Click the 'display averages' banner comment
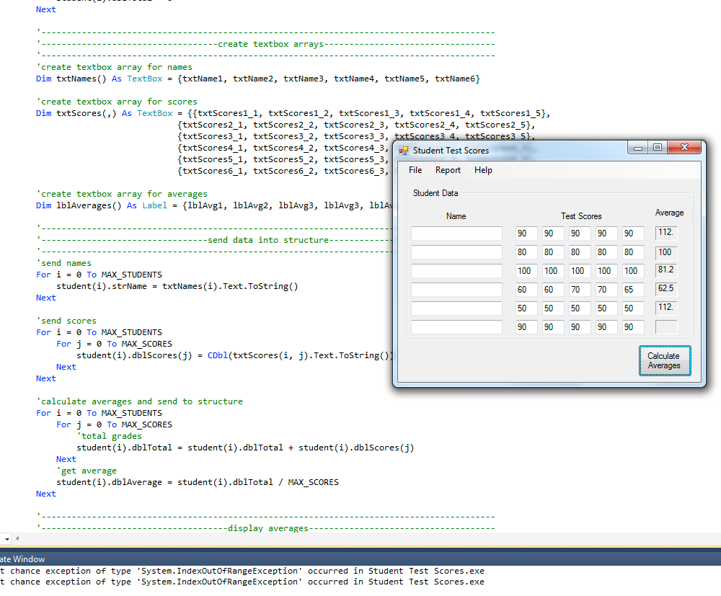The height and width of the screenshot is (596, 721). click(x=265, y=528)
